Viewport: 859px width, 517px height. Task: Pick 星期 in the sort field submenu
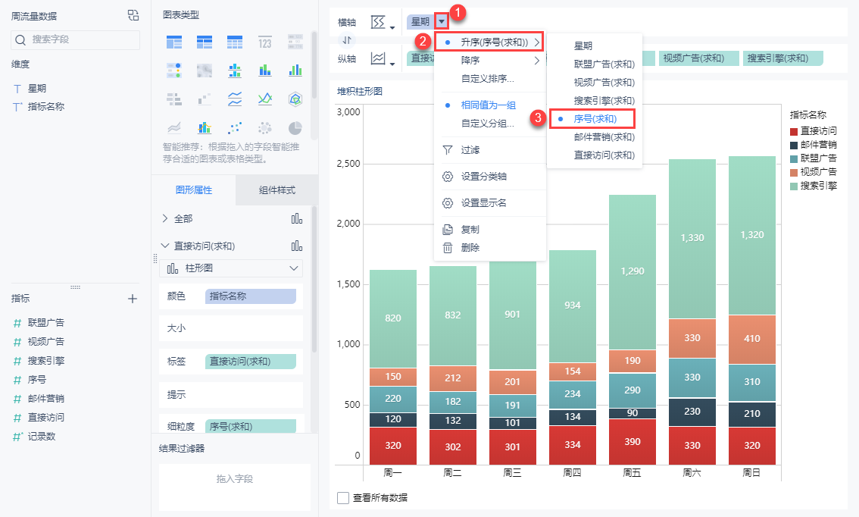tap(583, 46)
